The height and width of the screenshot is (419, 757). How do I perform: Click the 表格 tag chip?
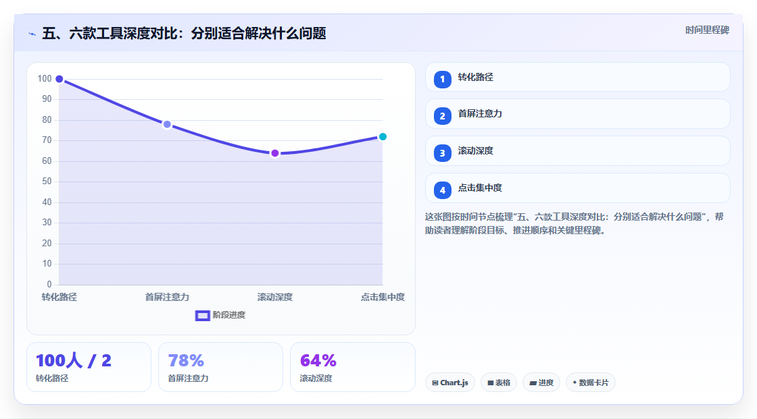point(499,383)
